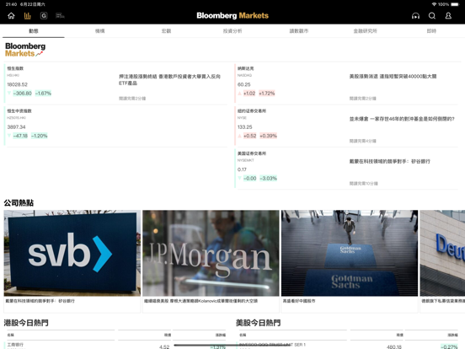The image size is (465, 349).
Task: Click the 公司熱點 section heading
Action: tap(19, 203)
